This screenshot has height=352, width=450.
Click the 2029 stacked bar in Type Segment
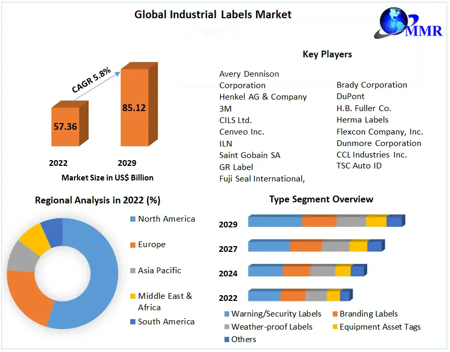click(325, 221)
